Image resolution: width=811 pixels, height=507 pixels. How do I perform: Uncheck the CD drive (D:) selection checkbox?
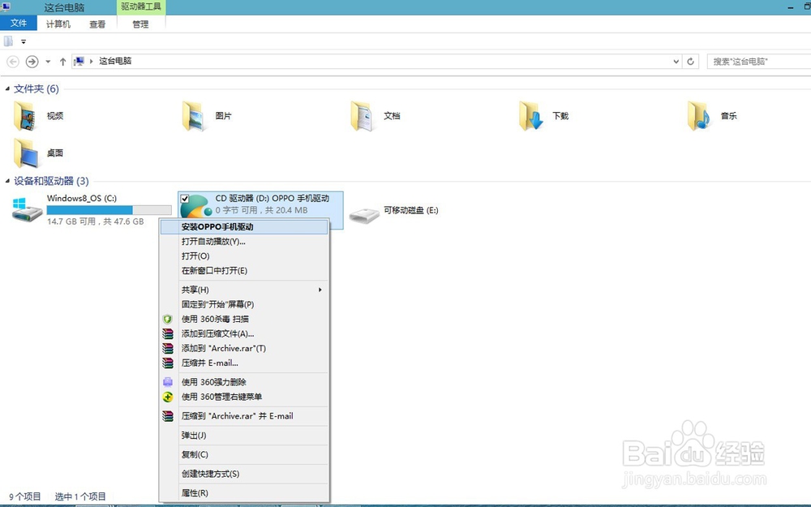pos(185,199)
